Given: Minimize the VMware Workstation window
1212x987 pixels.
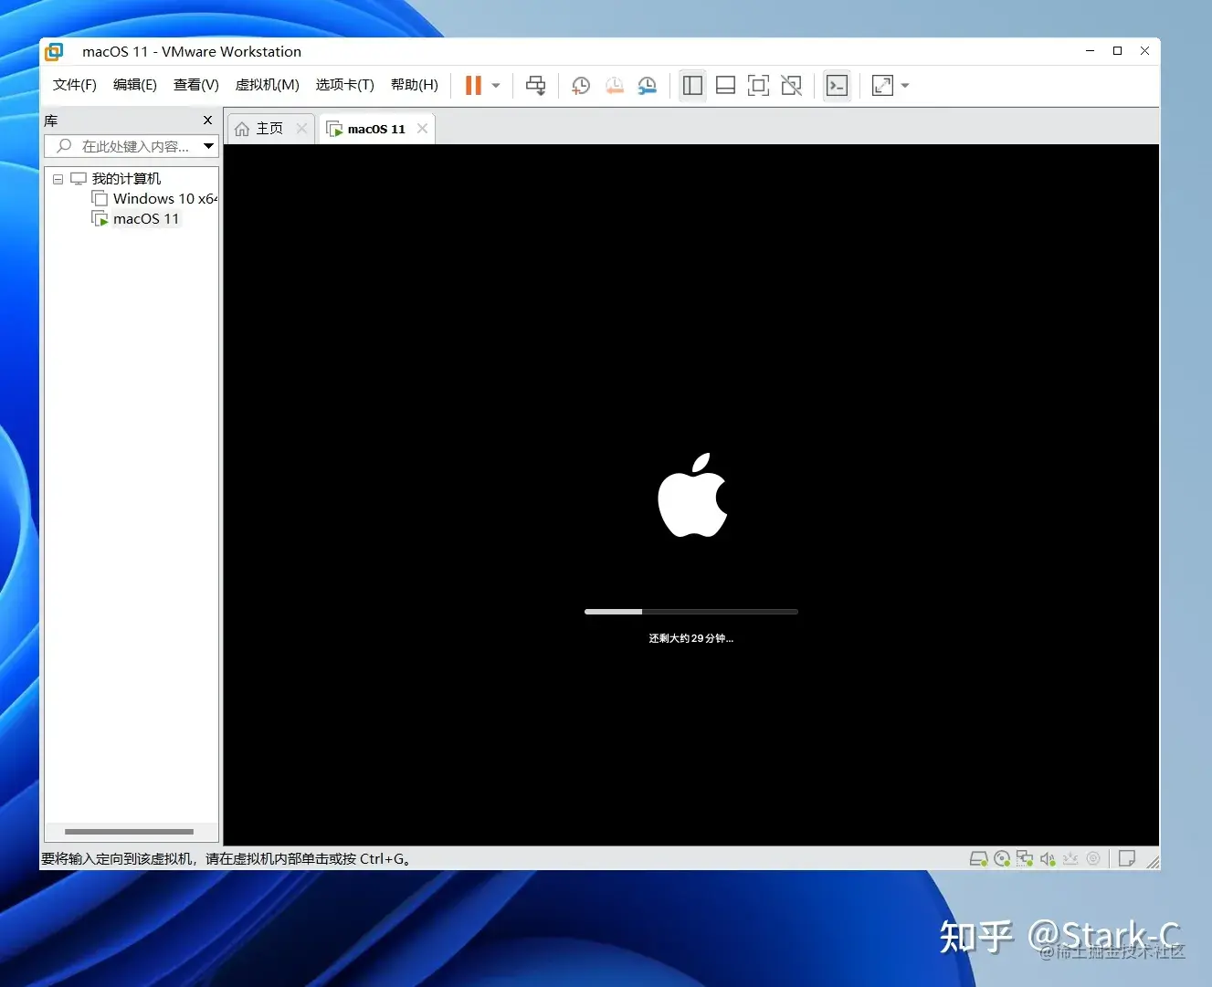Looking at the screenshot, I should point(1090,51).
